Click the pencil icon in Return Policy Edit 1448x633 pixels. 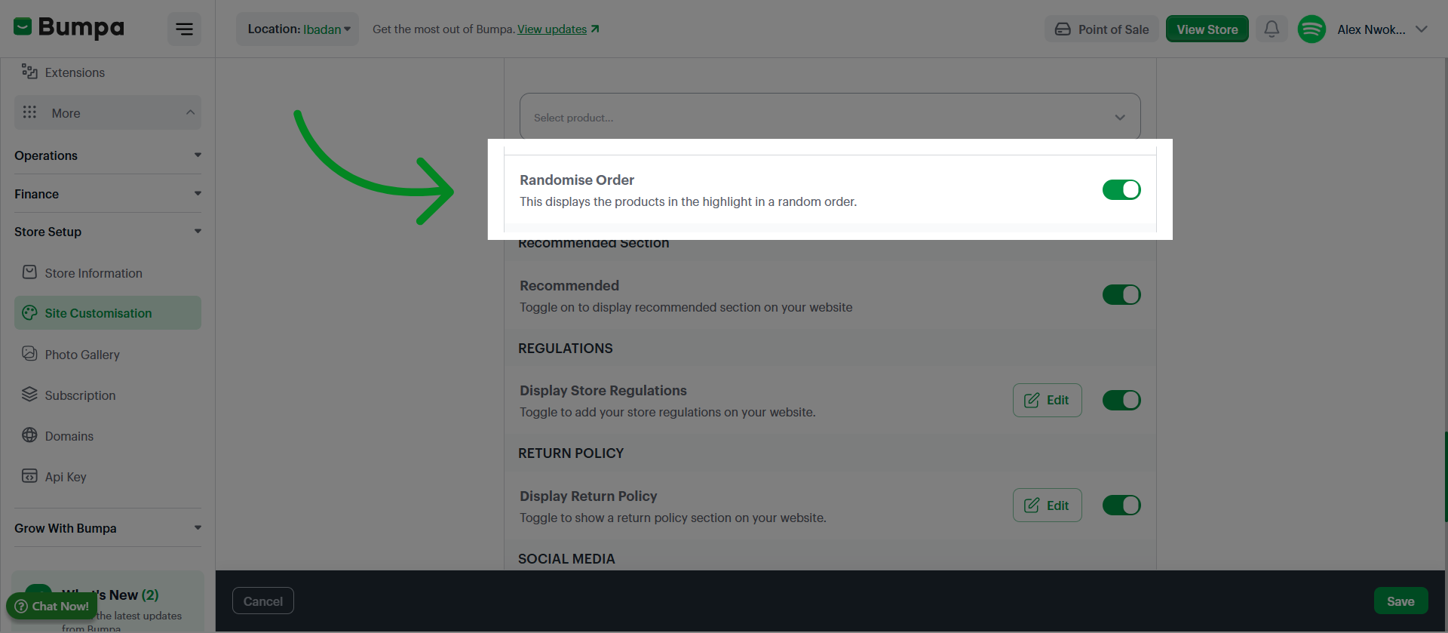[1032, 505]
